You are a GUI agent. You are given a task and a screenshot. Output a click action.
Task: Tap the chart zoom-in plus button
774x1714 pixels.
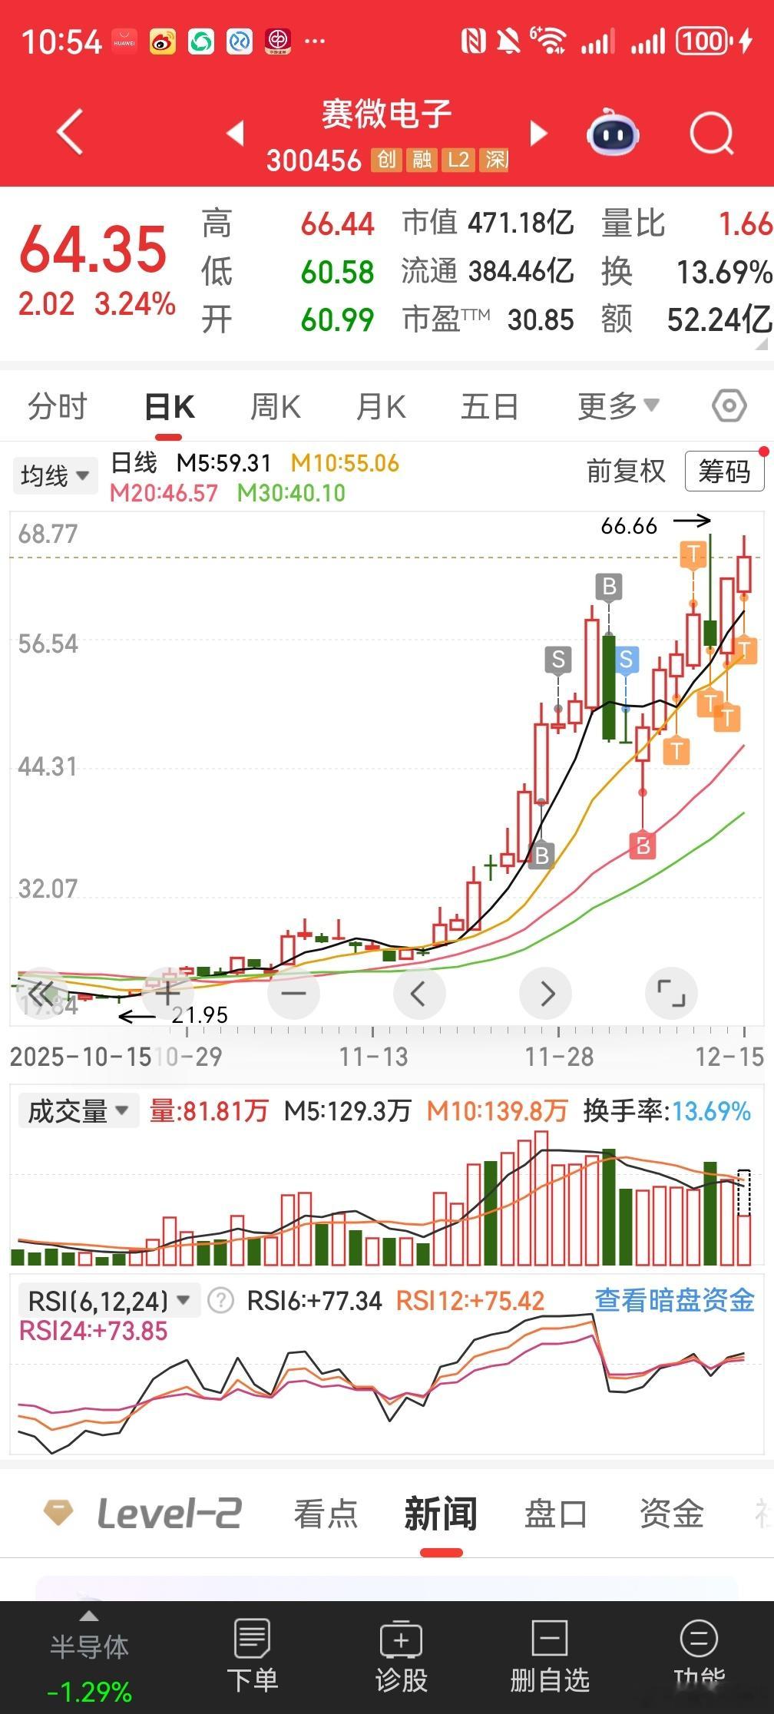coord(167,993)
